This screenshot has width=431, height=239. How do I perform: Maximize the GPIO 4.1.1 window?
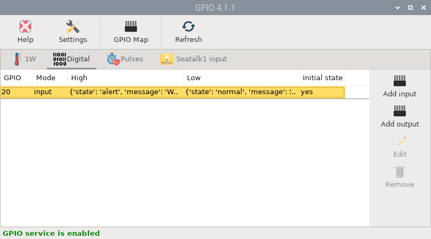(x=411, y=8)
